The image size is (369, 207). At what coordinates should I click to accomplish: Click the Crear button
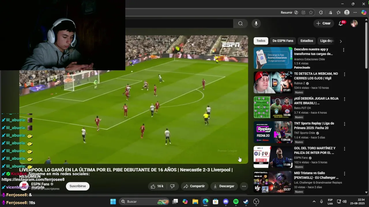tap(323, 23)
